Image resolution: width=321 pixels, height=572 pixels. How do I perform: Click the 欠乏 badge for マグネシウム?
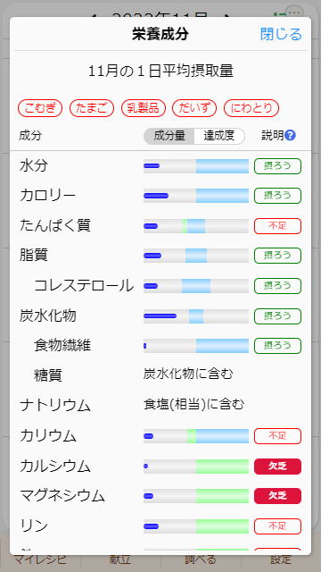click(277, 496)
